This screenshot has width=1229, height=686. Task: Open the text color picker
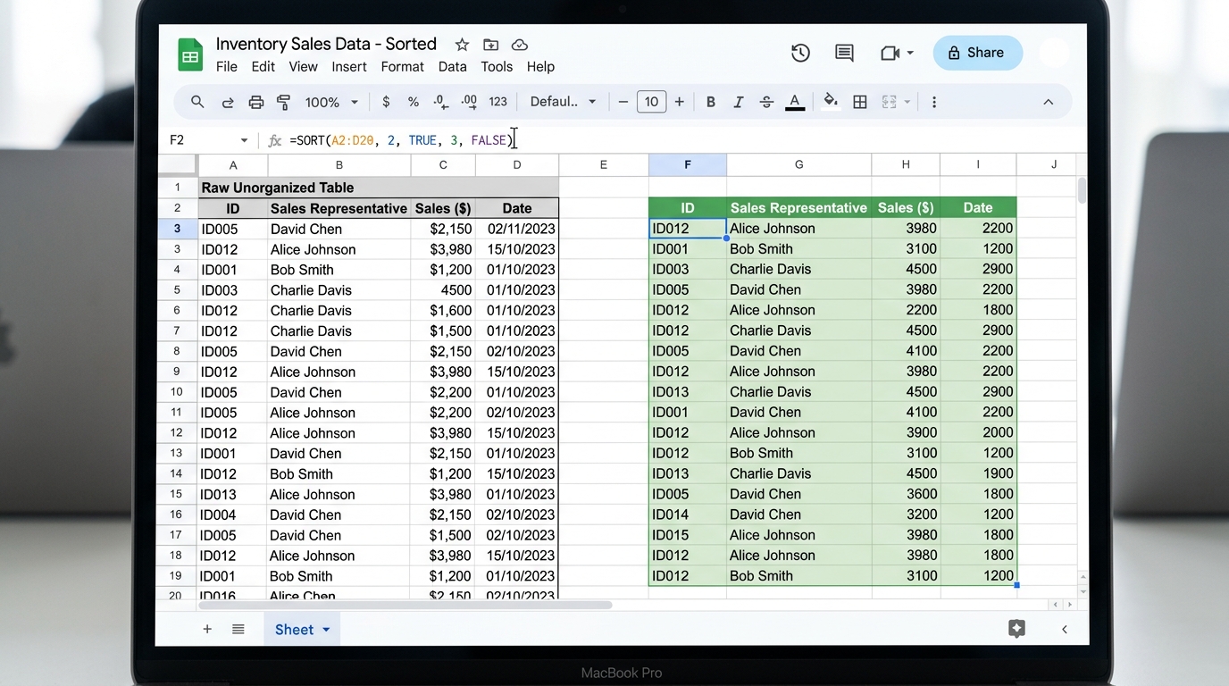[795, 102]
